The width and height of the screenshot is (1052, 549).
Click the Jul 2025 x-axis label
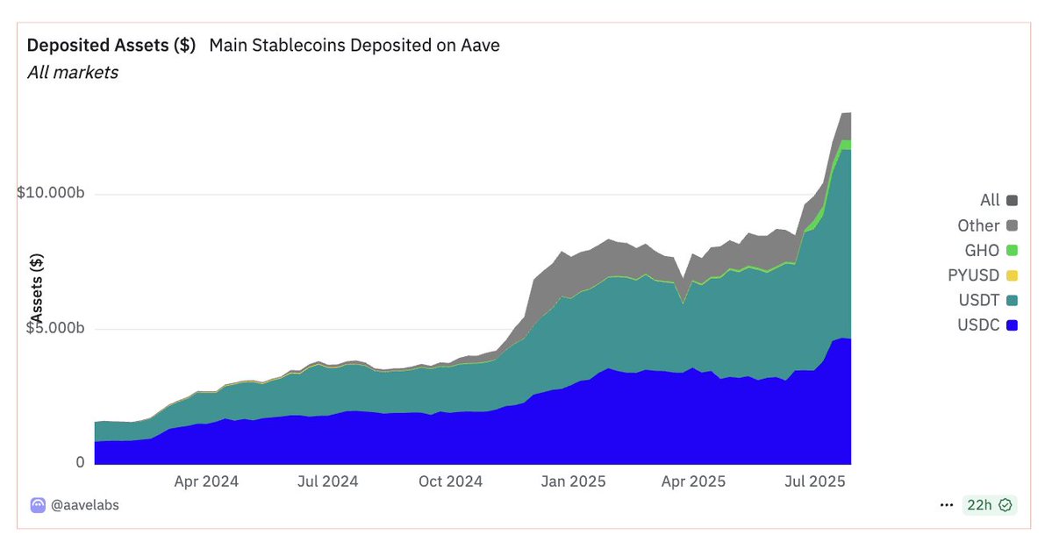click(x=814, y=481)
